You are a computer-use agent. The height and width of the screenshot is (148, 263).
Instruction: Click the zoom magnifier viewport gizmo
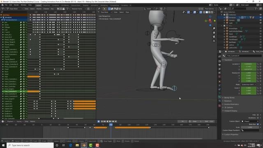pyautogui.click(x=214, y=28)
